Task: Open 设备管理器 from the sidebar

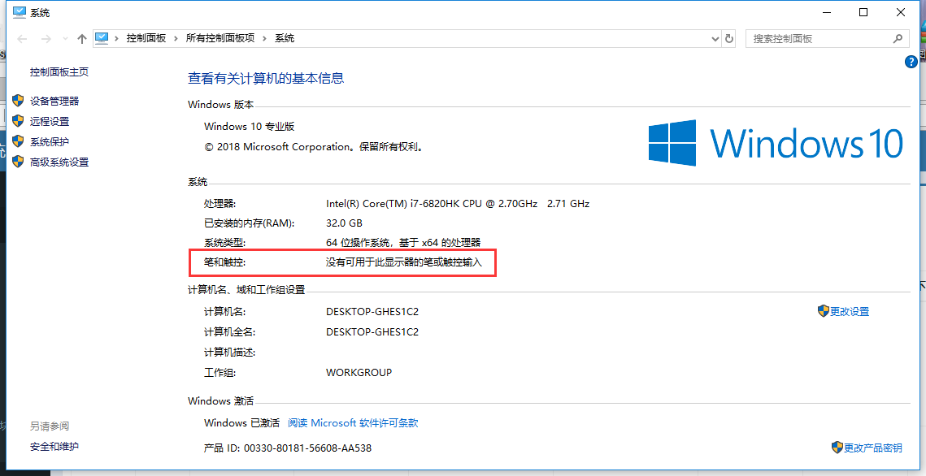Action: [54, 102]
